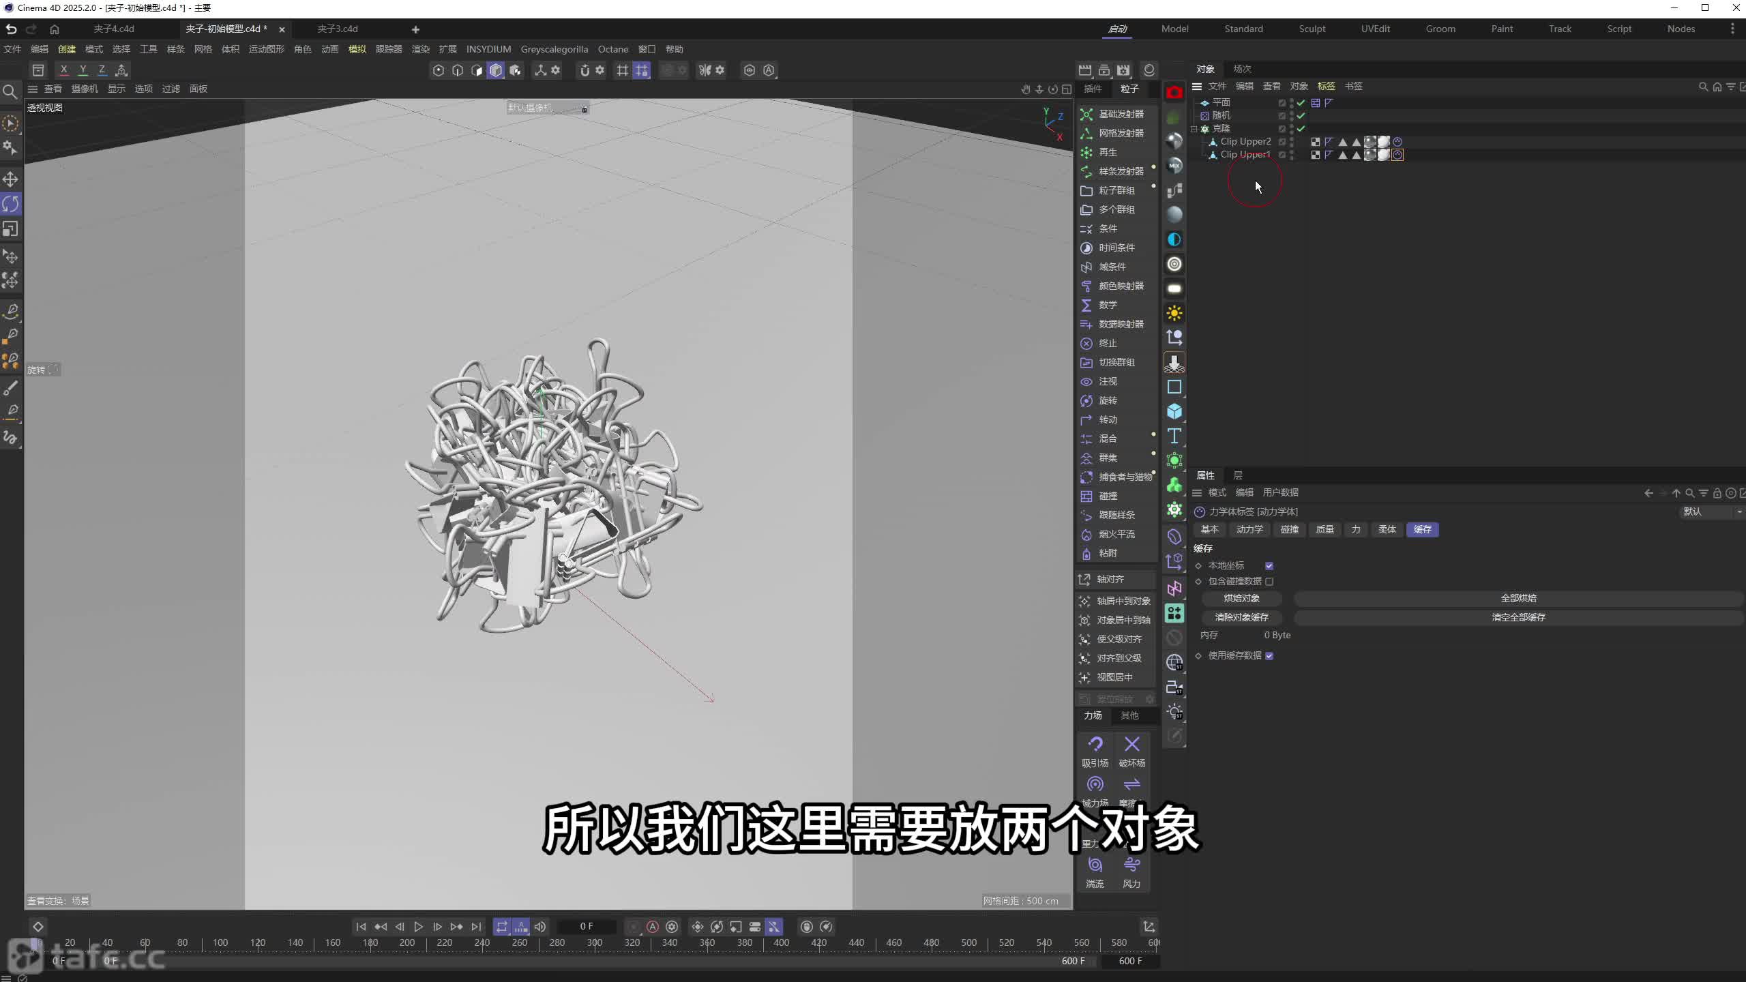Open the 默认 dropdown in attributes panel
1746x982 pixels.
[x=1711, y=511]
